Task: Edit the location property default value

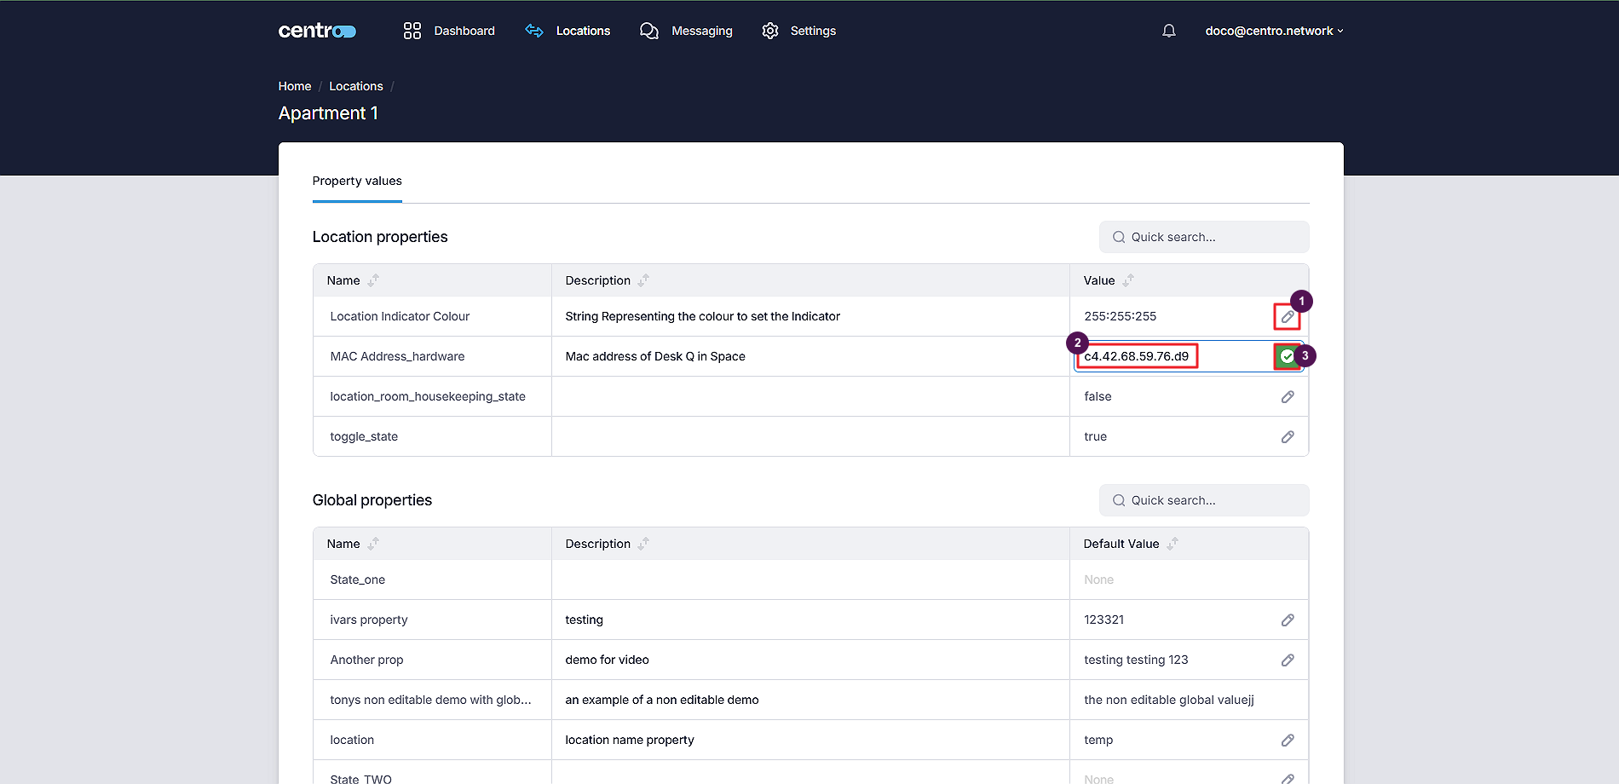Action: (x=1288, y=741)
